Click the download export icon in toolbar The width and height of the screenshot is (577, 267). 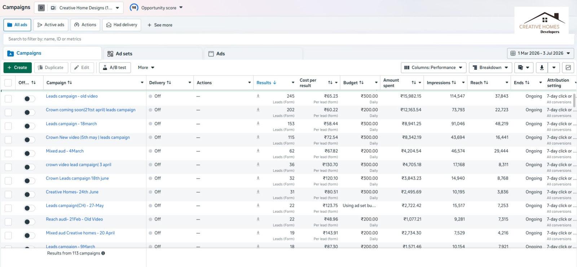[542, 68]
